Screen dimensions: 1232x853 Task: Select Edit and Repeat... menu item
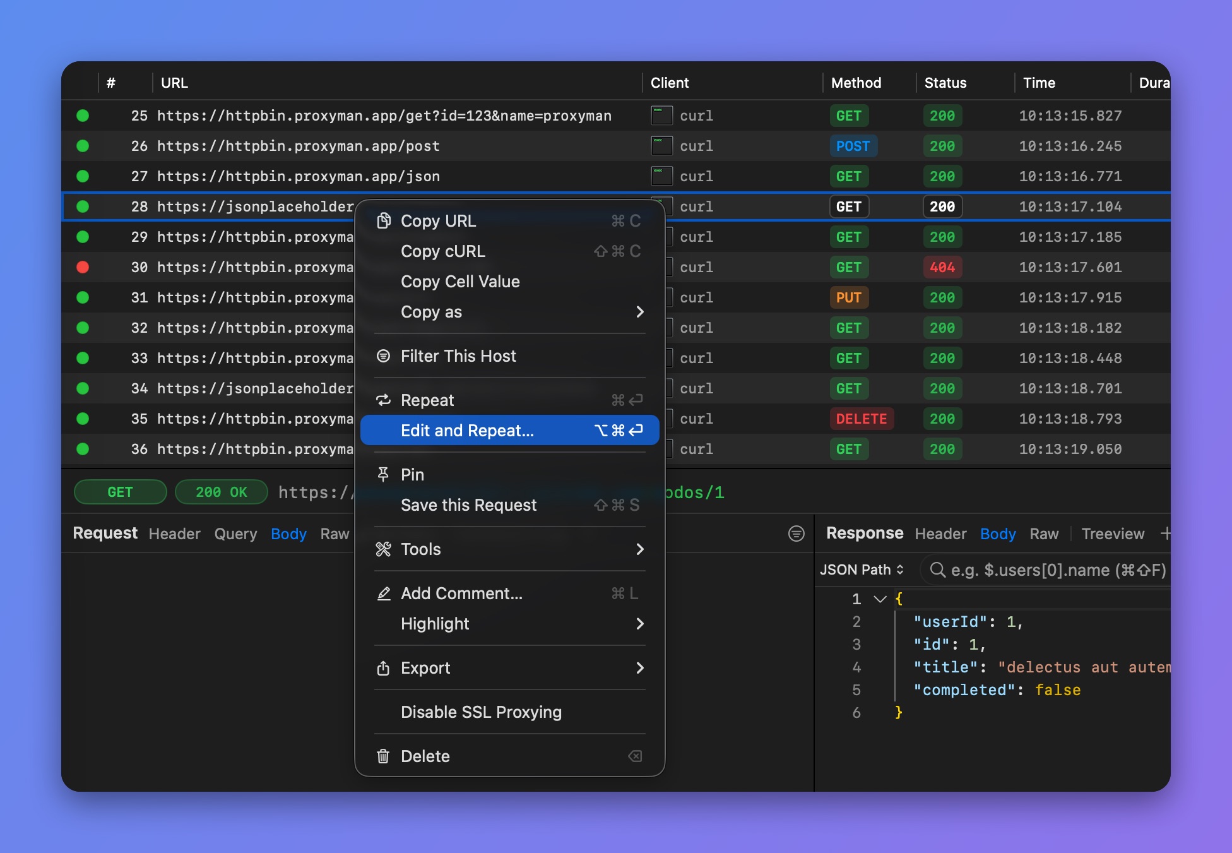click(x=509, y=430)
